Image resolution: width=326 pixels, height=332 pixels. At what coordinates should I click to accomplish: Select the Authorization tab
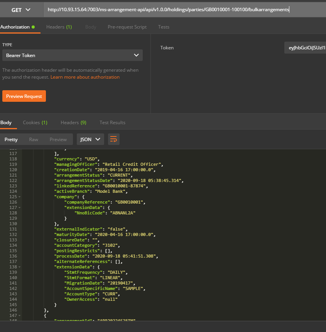pyautogui.click(x=17, y=27)
